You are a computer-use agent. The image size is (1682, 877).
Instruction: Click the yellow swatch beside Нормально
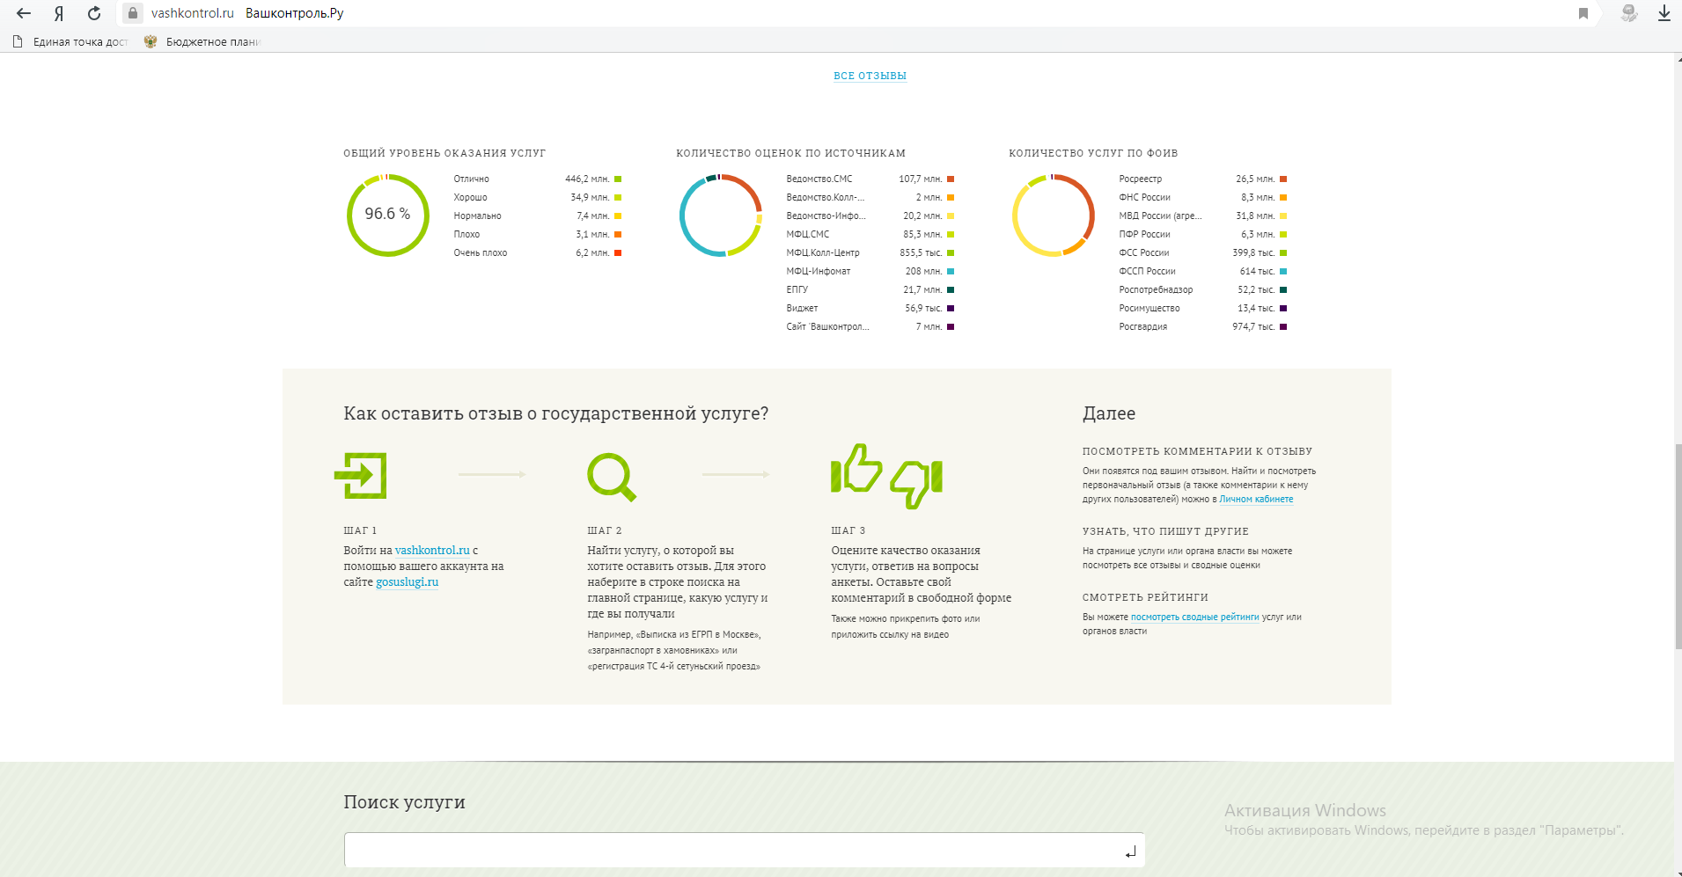coord(618,216)
